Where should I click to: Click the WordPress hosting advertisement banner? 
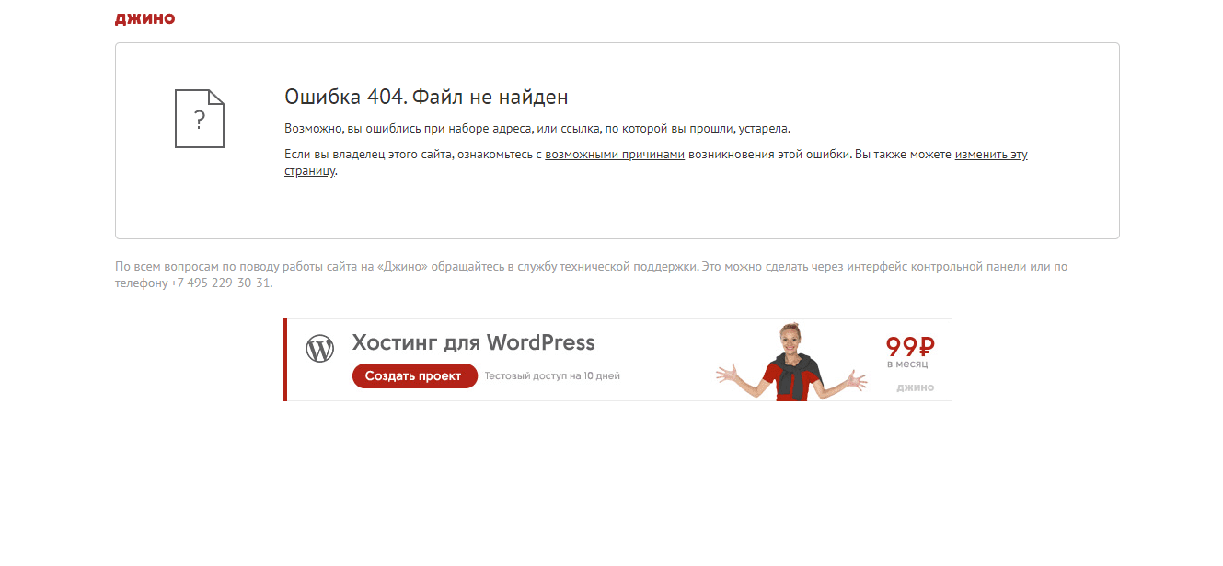617,360
